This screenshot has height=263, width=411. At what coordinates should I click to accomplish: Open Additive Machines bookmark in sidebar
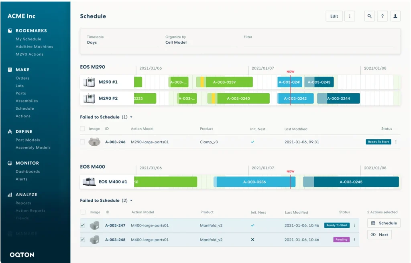34,47
